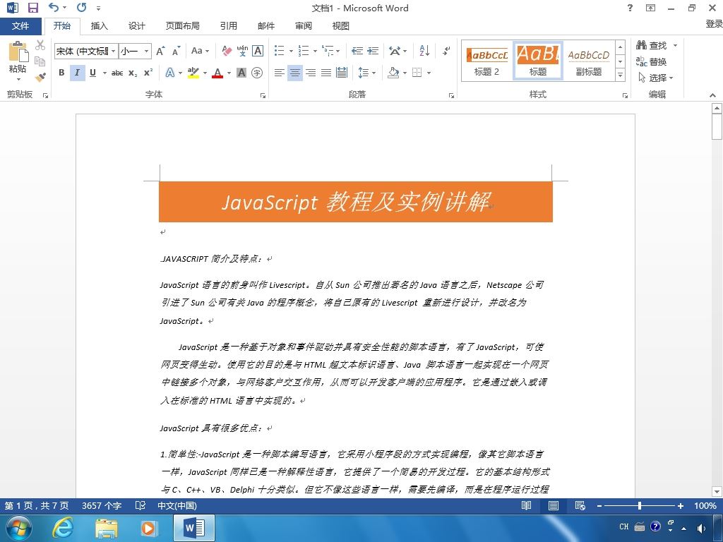
Task: Open the font name dropdown
Action: tap(114, 51)
